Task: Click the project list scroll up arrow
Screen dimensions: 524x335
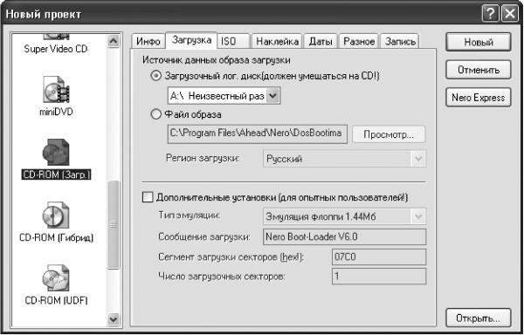Action: tap(114, 41)
